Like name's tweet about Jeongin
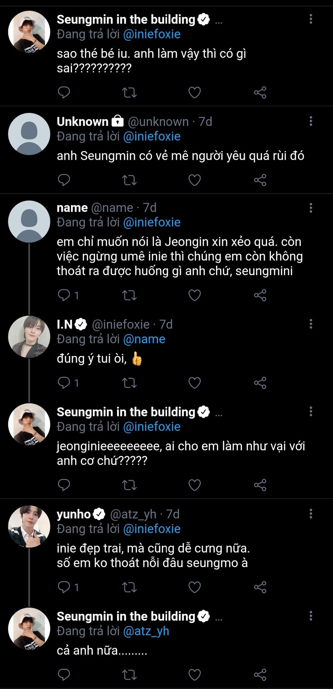Screen dimensions: 333x689 coord(194,295)
